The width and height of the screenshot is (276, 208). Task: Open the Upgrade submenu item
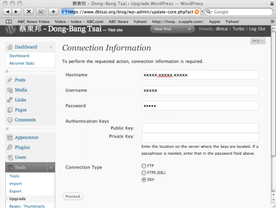click(17, 199)
